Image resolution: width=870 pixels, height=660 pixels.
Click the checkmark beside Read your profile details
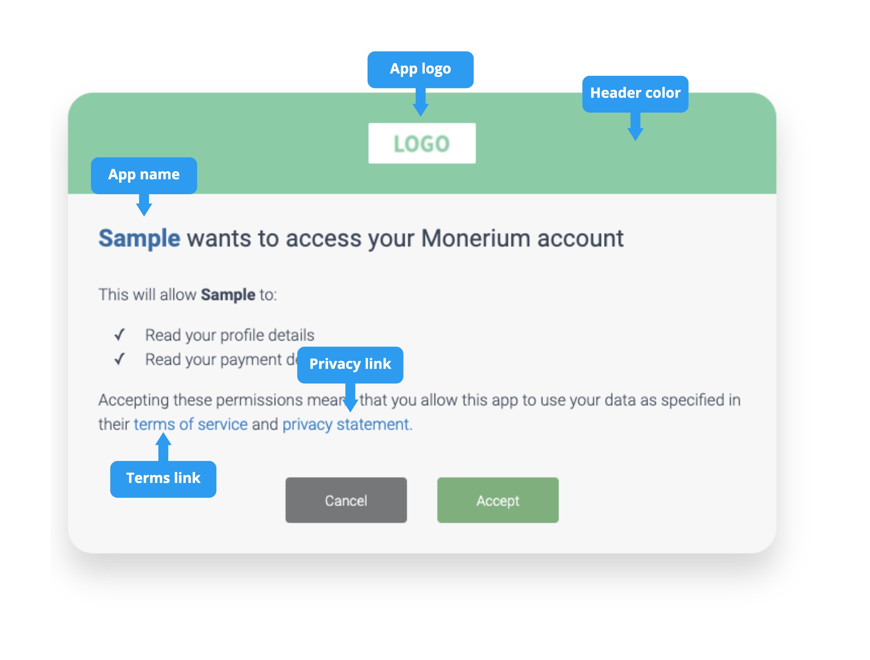click(x=119, y=335)
